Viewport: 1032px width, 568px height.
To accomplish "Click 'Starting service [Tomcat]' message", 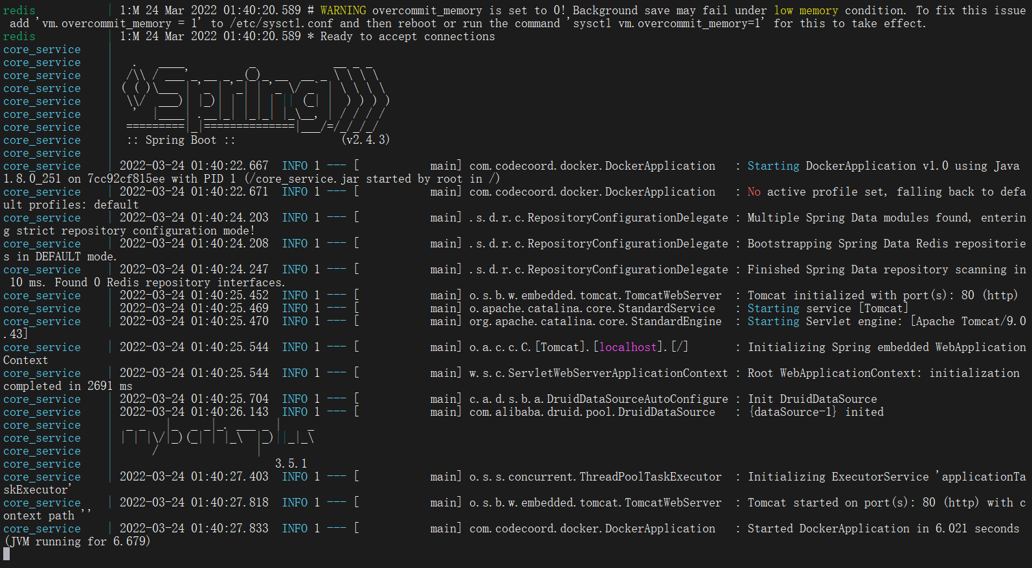I will (x=828, y=308).
